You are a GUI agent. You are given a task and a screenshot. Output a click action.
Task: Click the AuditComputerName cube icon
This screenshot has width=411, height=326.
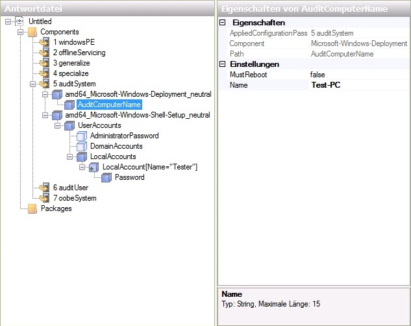[69, 105]
